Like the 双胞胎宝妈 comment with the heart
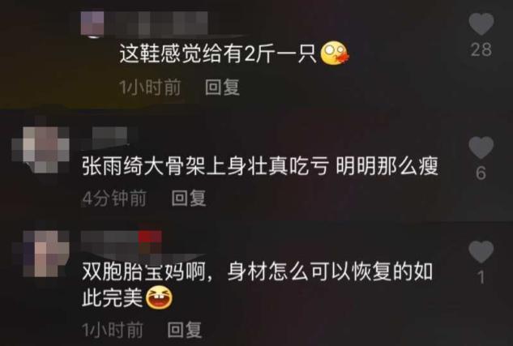The height and width of the screenshot is (346, 513). coord(481,252)
